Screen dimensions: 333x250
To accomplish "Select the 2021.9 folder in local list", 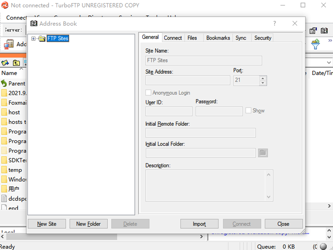I will (x=14, y=93).
